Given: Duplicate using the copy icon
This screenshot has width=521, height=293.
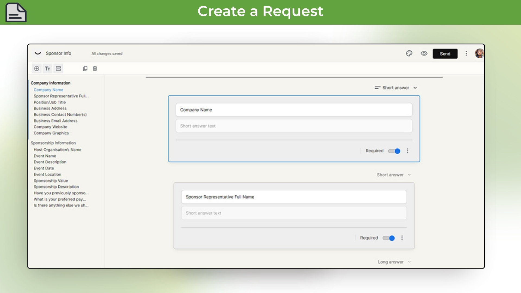Looking at the screenshot, I should [85, 68].
